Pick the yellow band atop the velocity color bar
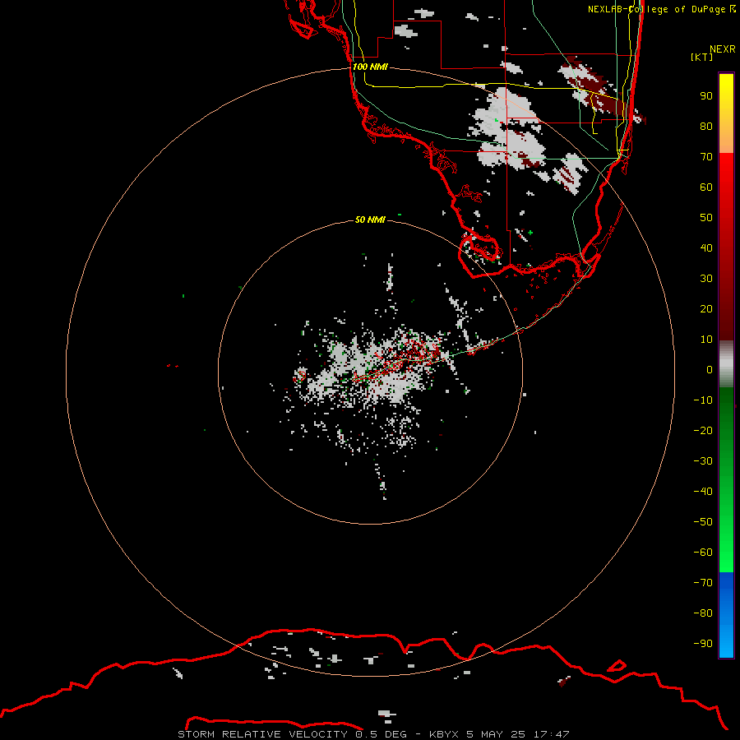740x740 pixels. click(x=726, y=113)
